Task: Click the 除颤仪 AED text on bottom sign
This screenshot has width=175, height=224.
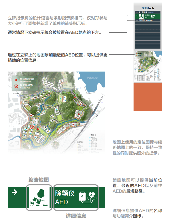Action: click(x=65, y=197)
